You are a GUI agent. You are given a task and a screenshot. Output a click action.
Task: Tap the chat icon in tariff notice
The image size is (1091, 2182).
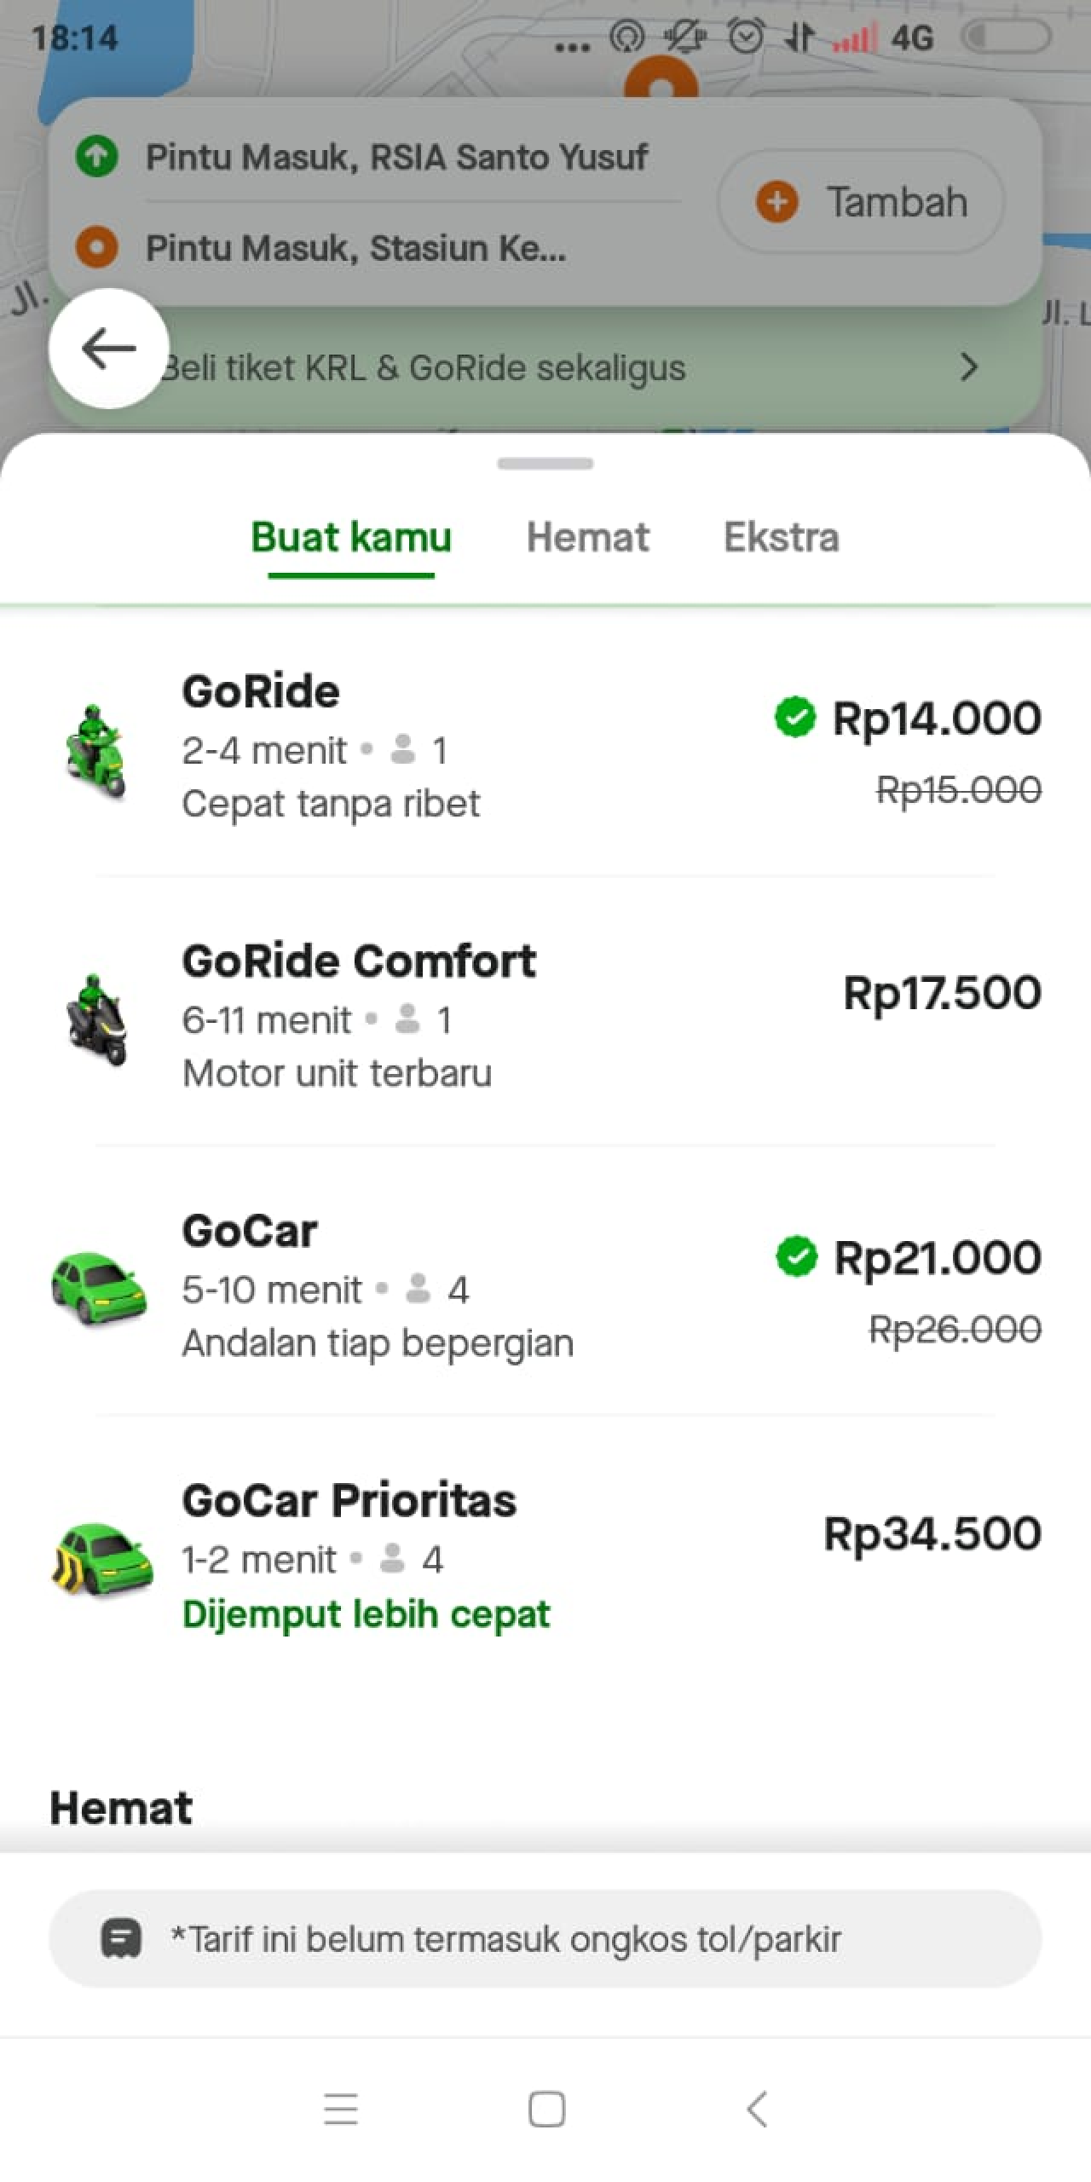[x=121, y=1939]
